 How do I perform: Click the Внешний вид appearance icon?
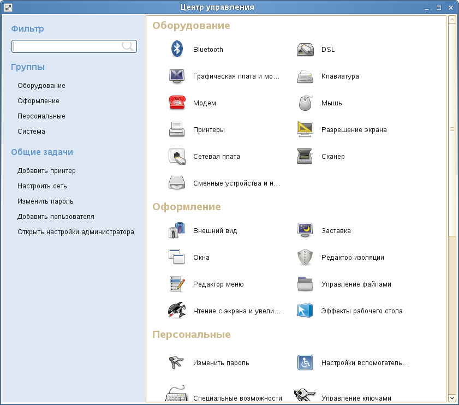pyautogui.click(x=177, y=230)
